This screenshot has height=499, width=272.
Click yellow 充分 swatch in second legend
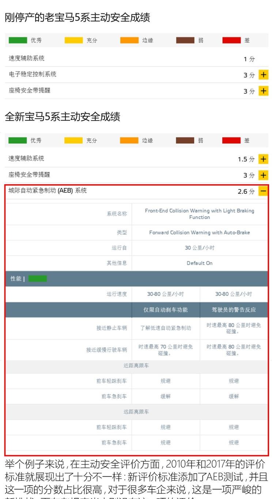pyautogui.click(x=73, y=140)
